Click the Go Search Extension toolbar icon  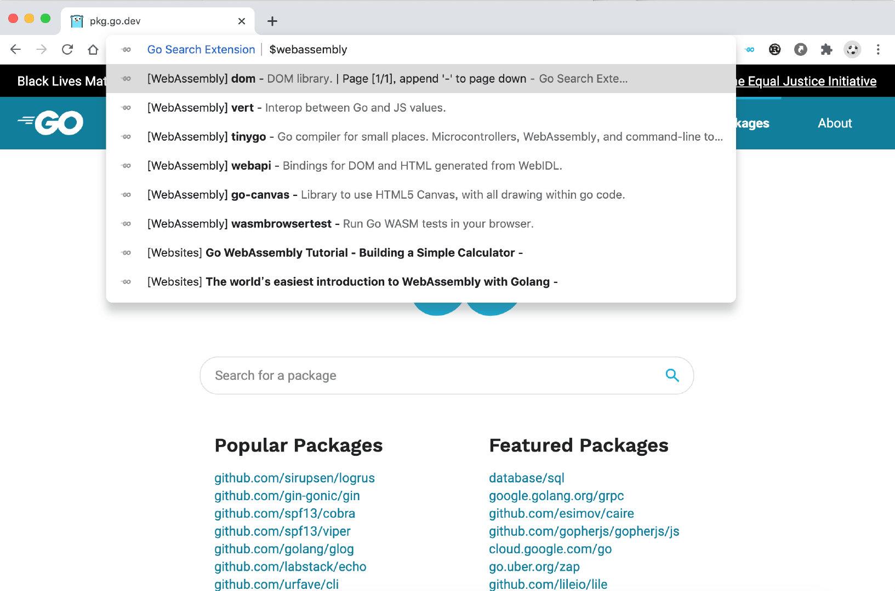tap(750, 50)
